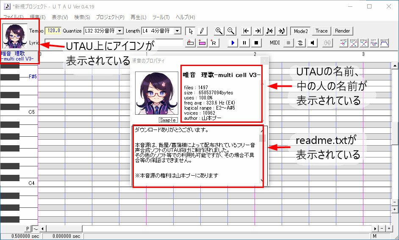
Task: Click the Render button
Action: (x=343, y=31)
